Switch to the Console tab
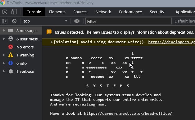 click(34, 12)
